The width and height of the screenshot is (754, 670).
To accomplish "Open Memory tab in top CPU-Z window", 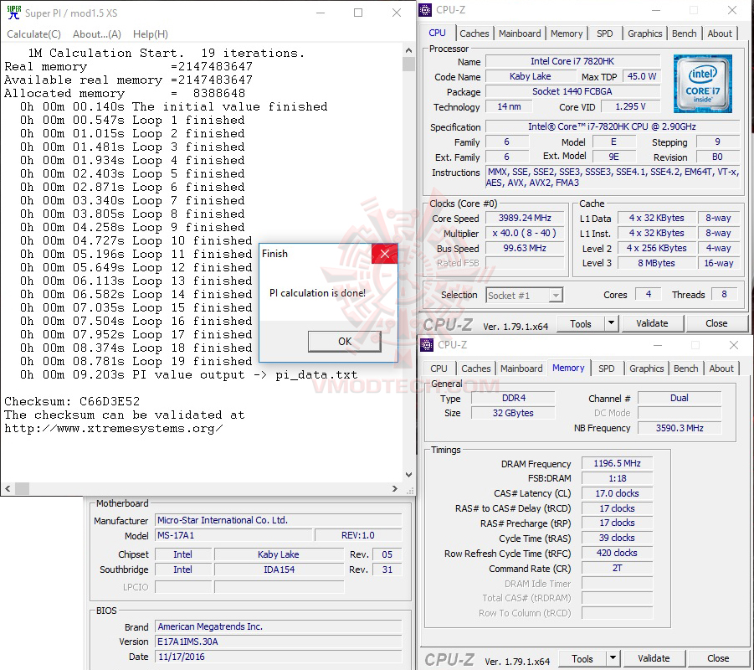I will point(566,33).
